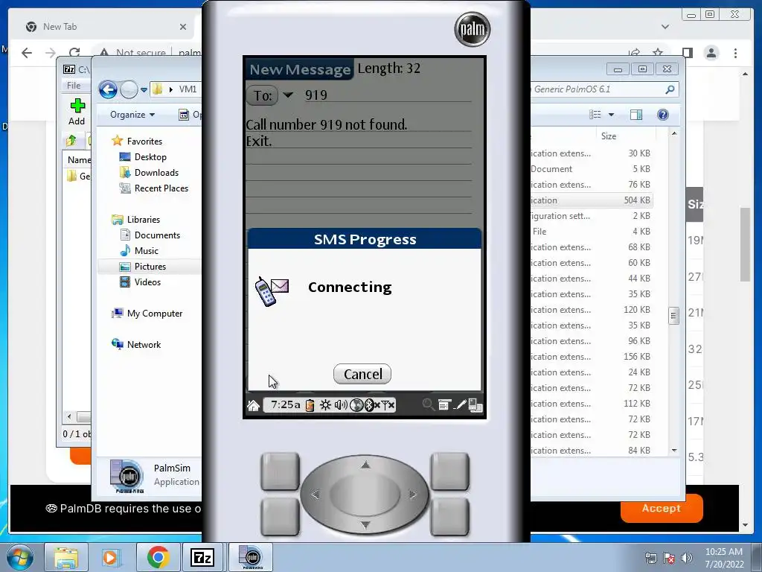Image resolution: width=762 pixels, height=572 pixels.
Task: Open the Windows Start button
Action: (19, 557)
